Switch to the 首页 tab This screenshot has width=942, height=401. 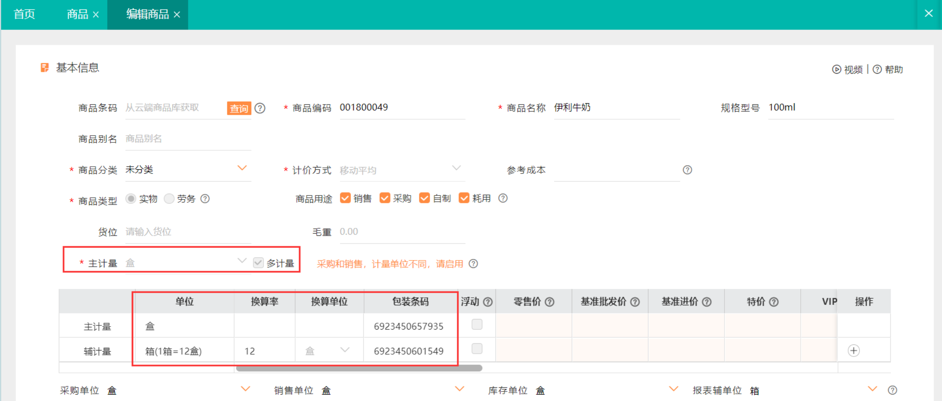point(24,14)
